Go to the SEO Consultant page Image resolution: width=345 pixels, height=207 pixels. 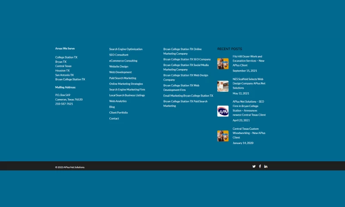click(119, 55)
